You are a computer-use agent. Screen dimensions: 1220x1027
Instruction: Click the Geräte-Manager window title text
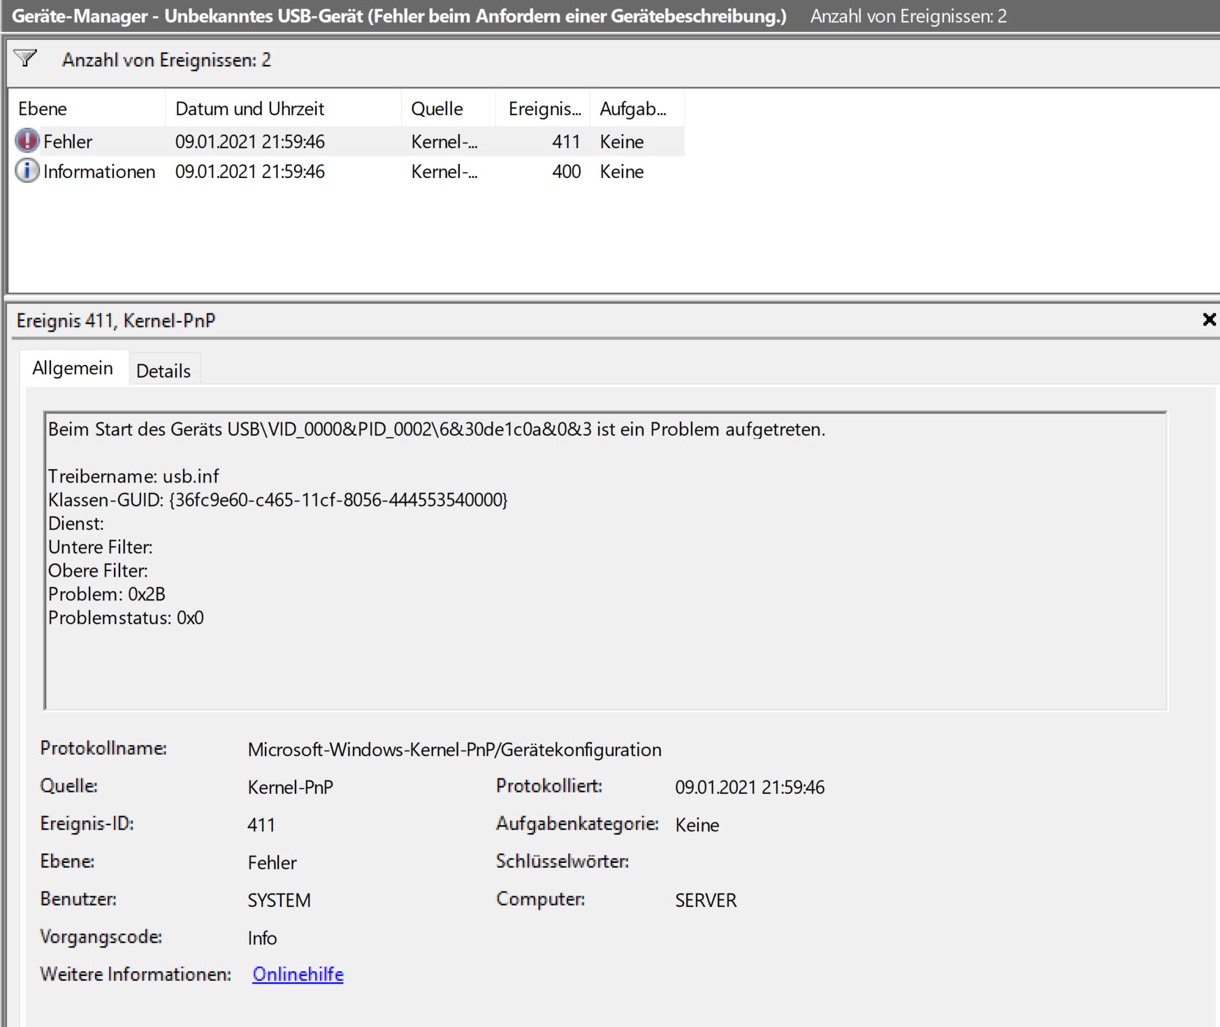point(399,15)
